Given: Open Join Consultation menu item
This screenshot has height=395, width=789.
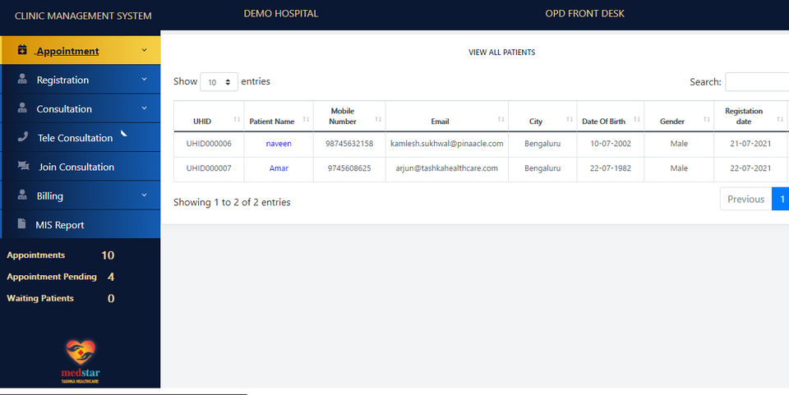Looking at the screenshot, I should pyautogui.click(x=81, y=167).
